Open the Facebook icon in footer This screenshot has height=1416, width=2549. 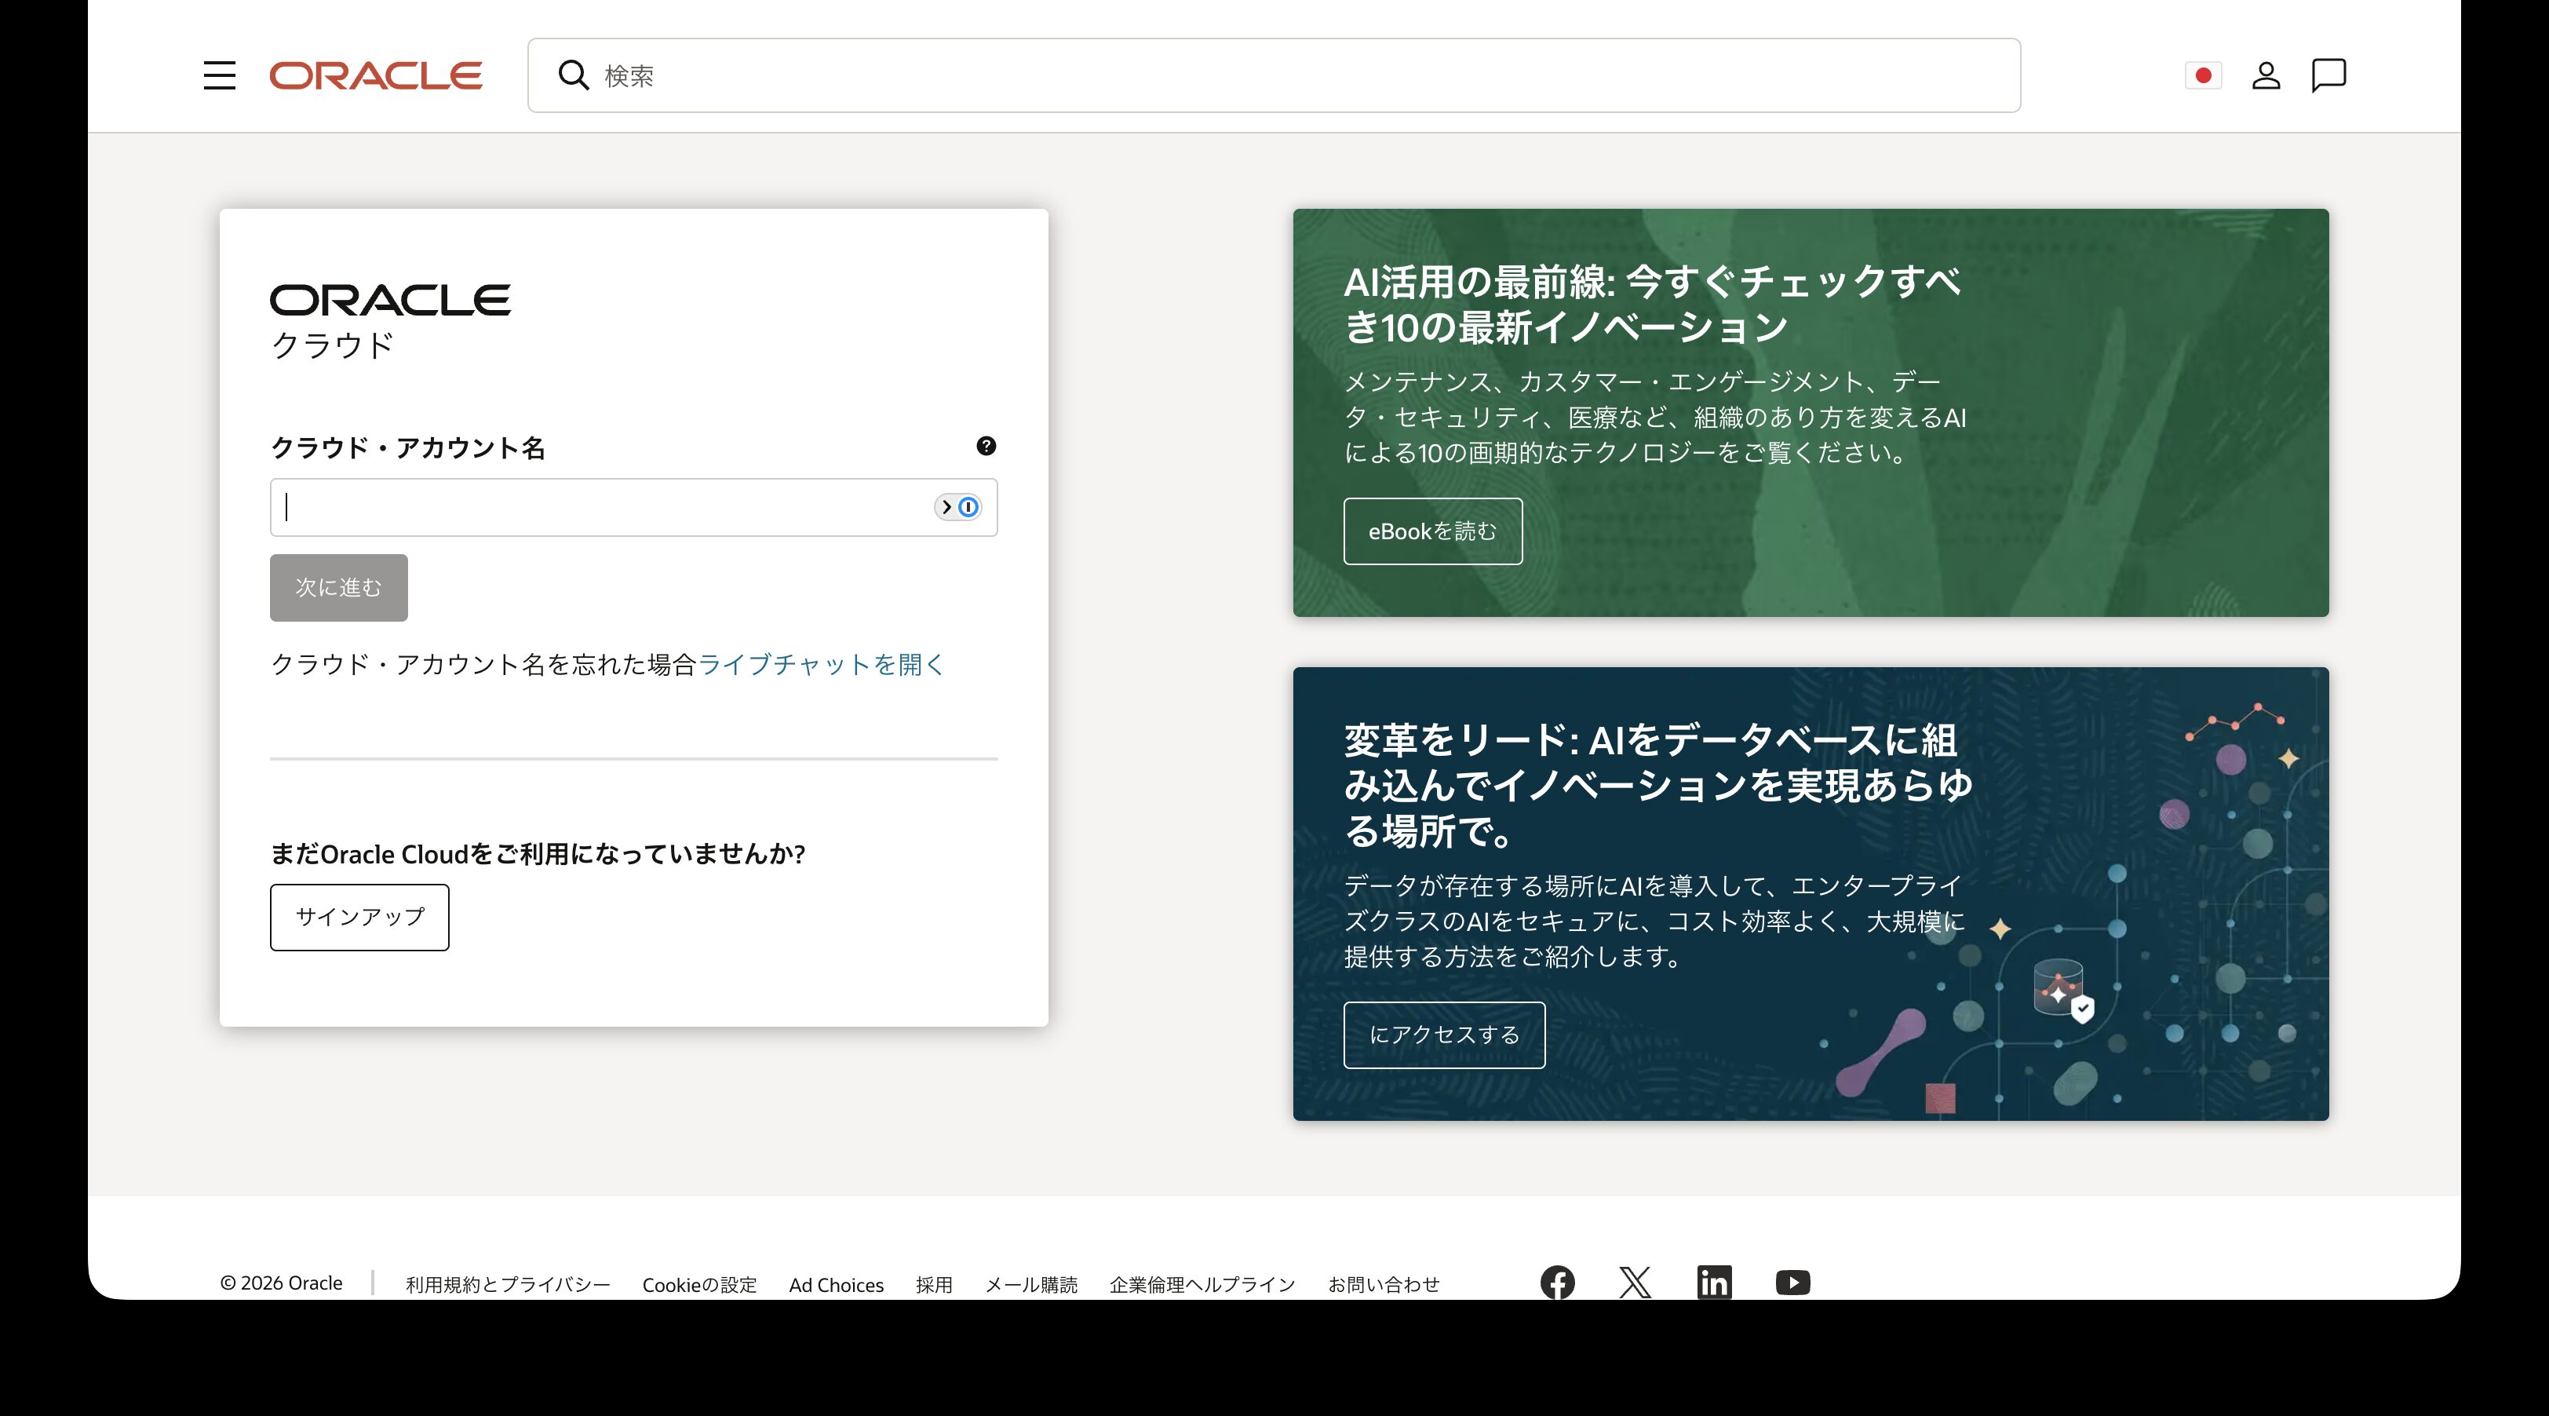click(1558, 1283)
